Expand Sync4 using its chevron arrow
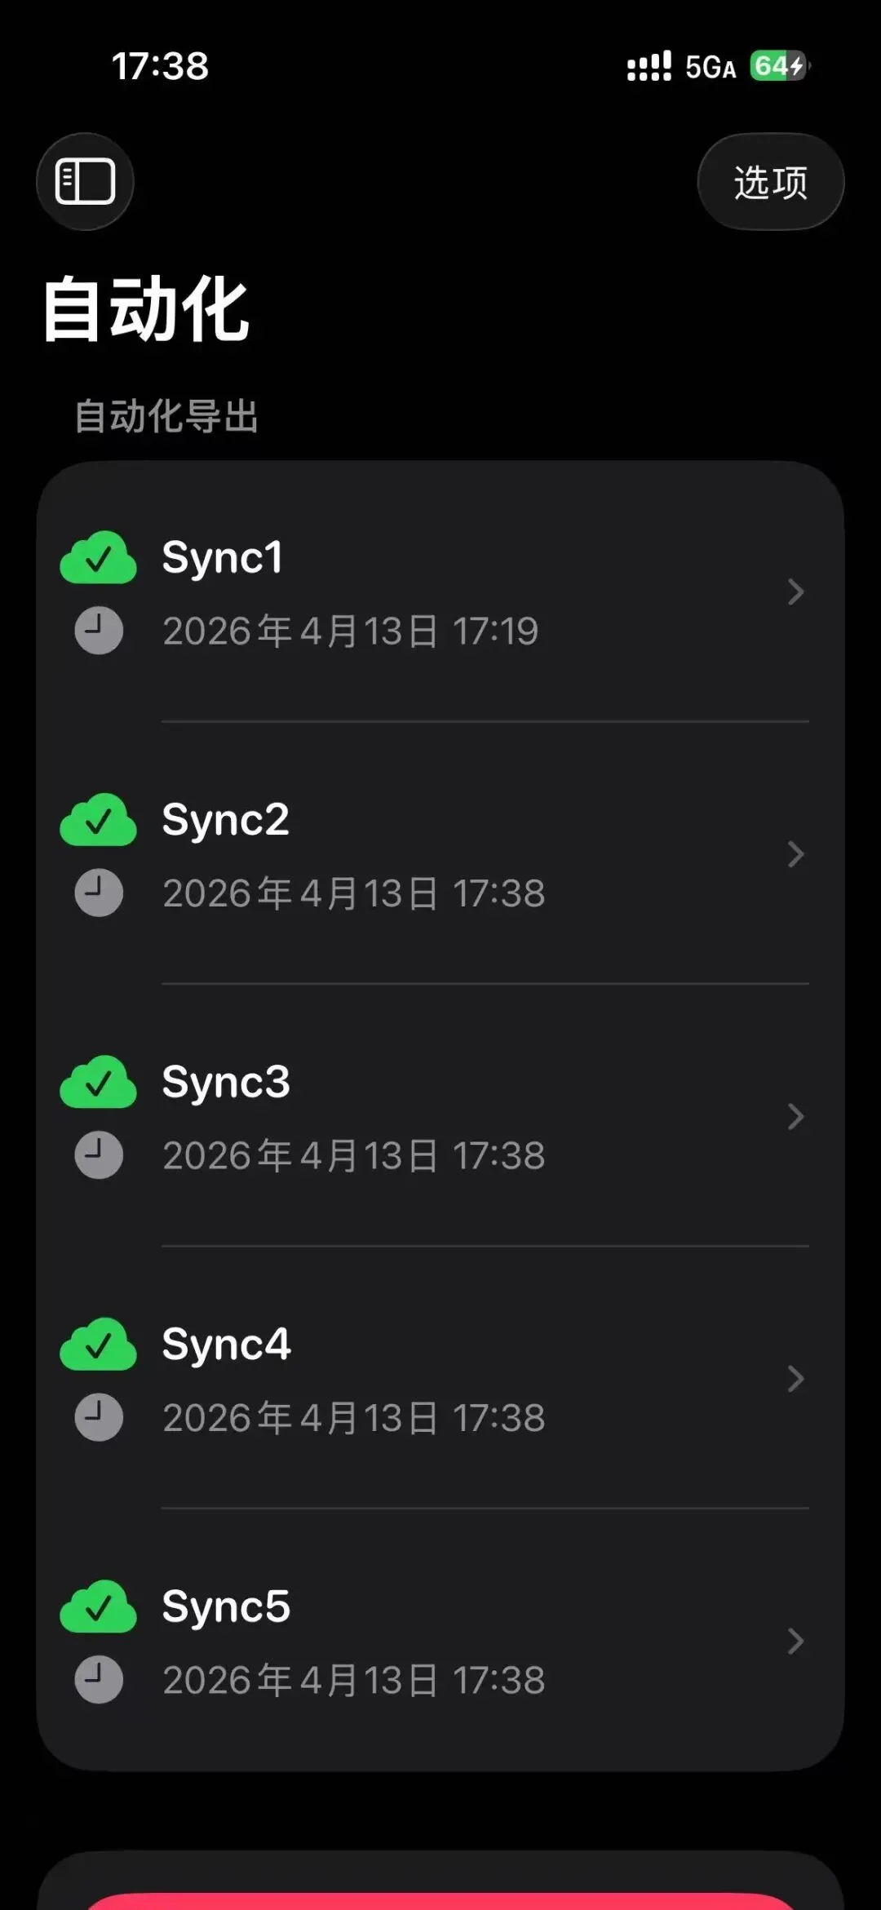Viewport: 881px width, 1910px height. 795,1379
